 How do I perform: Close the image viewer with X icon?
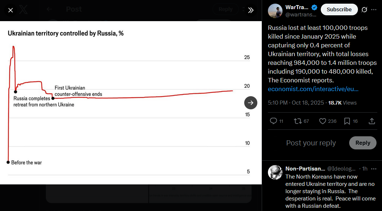coord(11,10)
